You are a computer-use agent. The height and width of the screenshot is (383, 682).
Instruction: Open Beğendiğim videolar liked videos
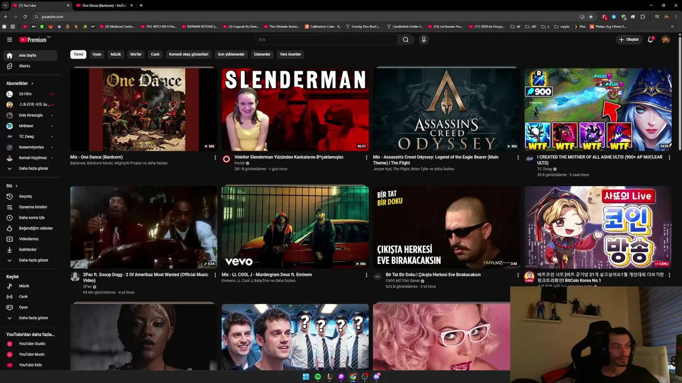coord(29,228)
